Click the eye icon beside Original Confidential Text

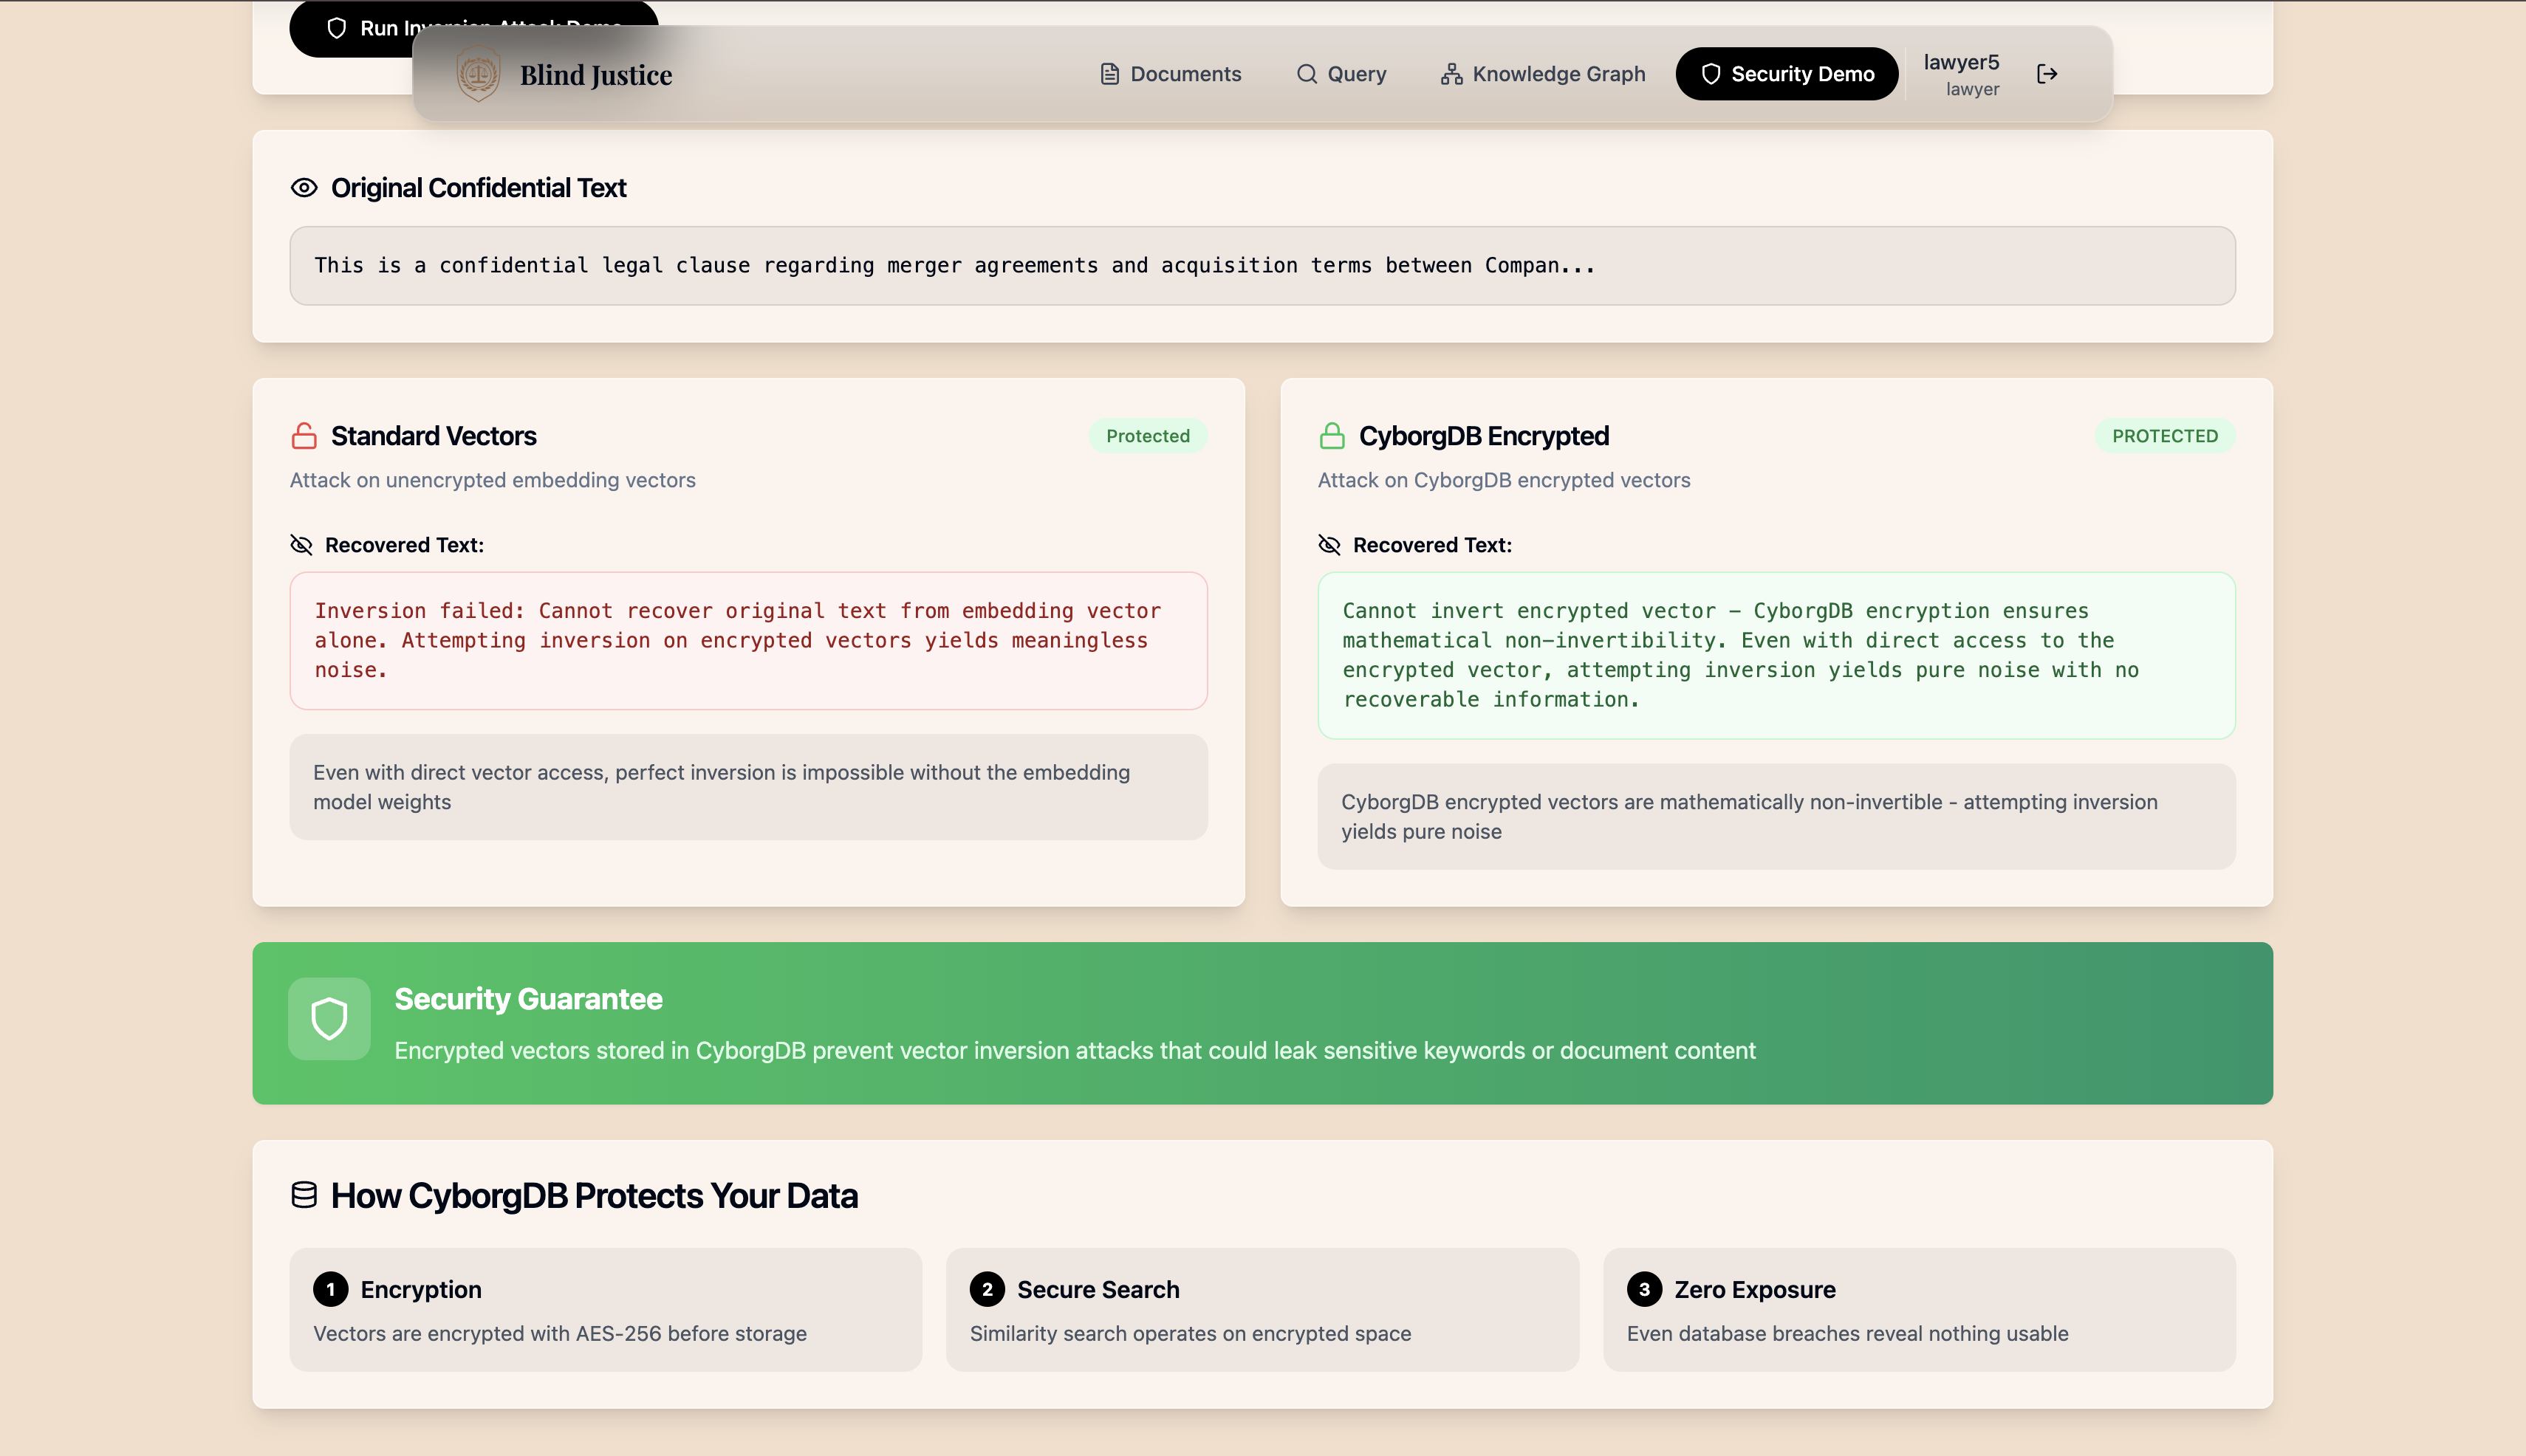(x=304, y=188)
